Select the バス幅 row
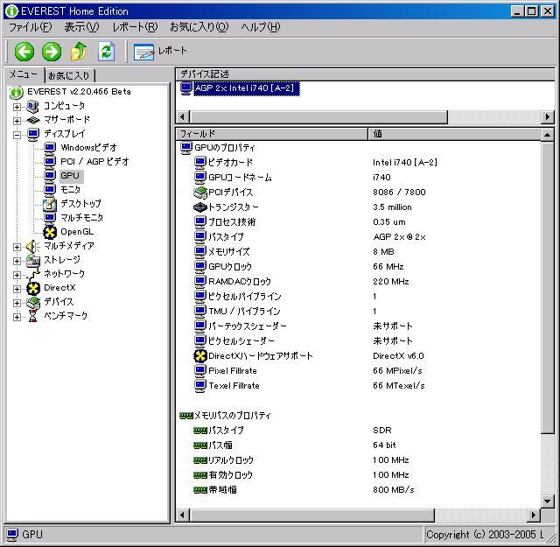Viewport: 560px width, 547px height. click(x=358, y=445)
